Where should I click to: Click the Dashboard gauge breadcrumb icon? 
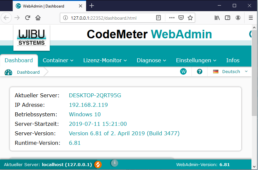(x=9, y=72)
